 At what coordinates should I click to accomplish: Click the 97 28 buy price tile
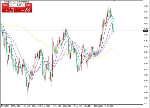[x=24, y=10]
